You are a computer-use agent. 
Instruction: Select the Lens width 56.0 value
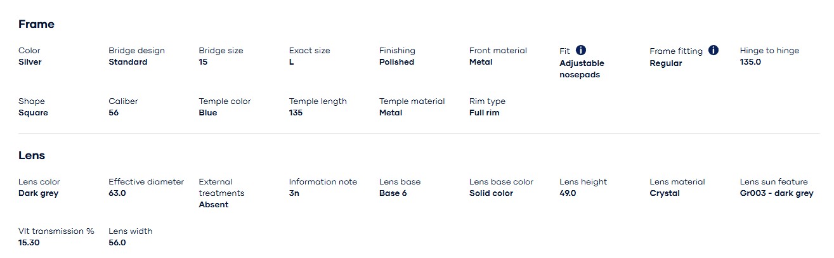(x=117, y=243)
